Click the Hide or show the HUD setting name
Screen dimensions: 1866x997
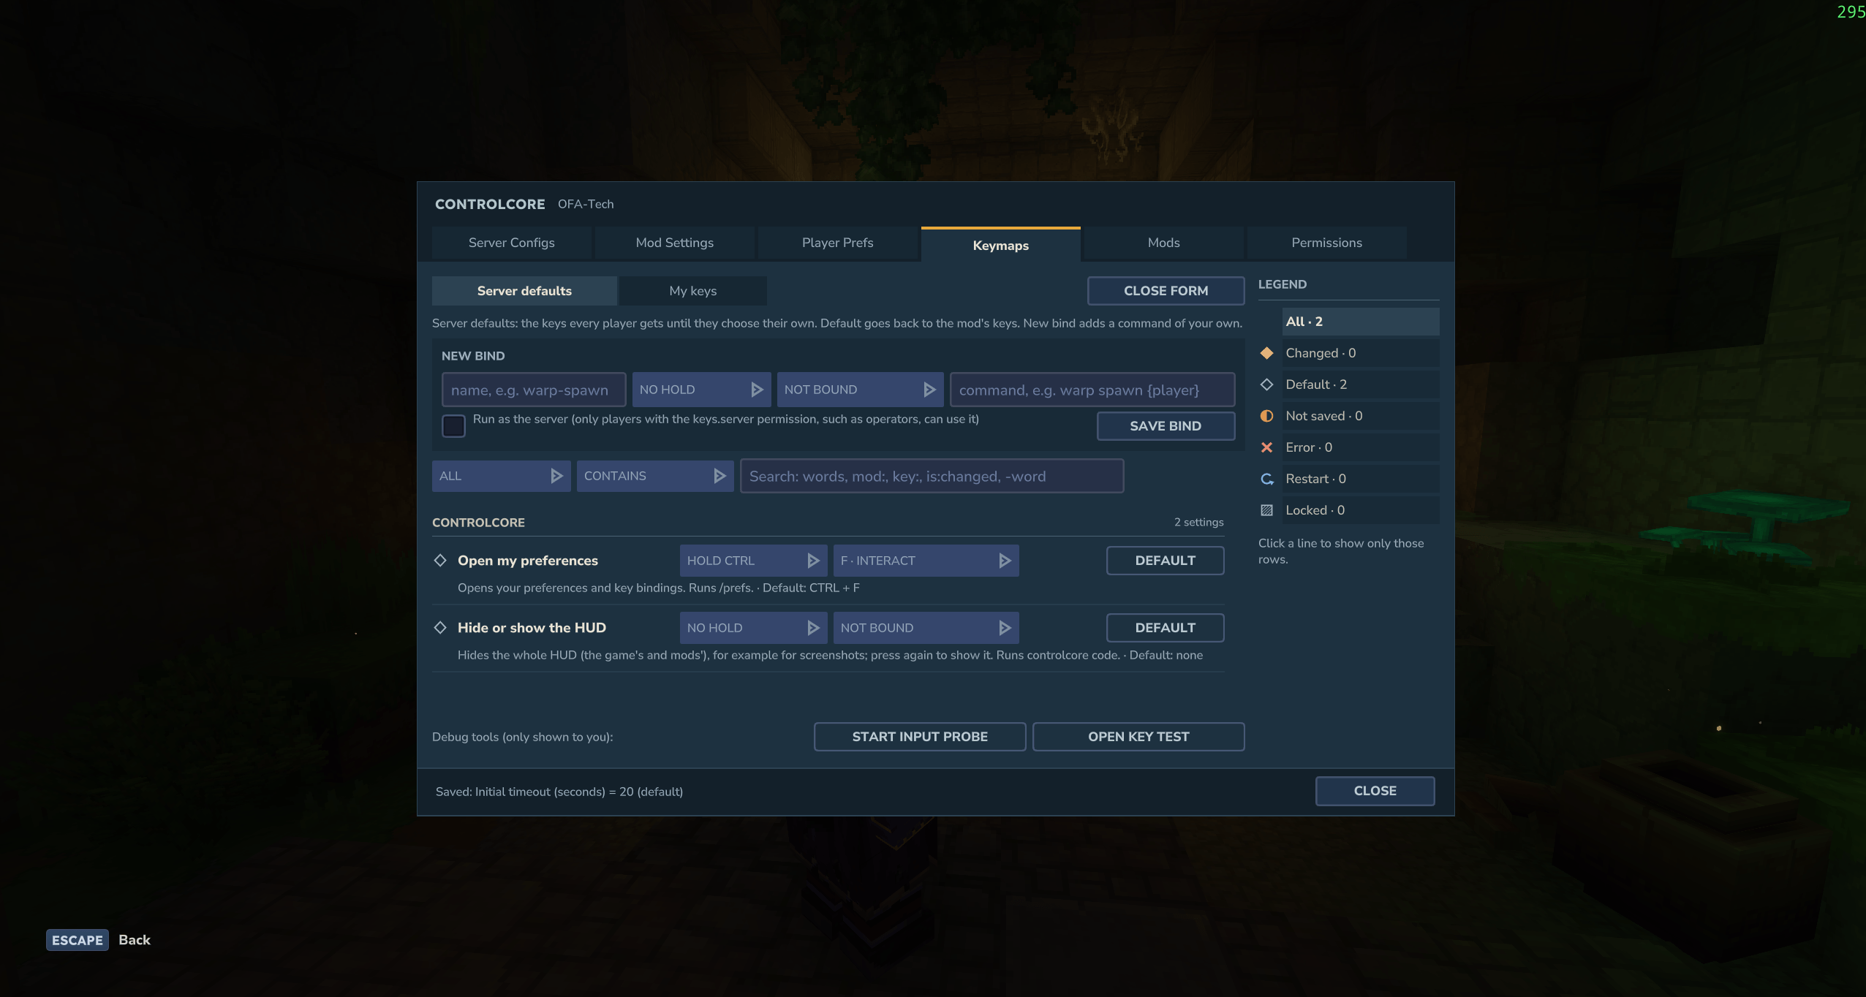point(532,628)
